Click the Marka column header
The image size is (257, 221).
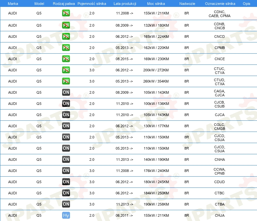point(12,3)
